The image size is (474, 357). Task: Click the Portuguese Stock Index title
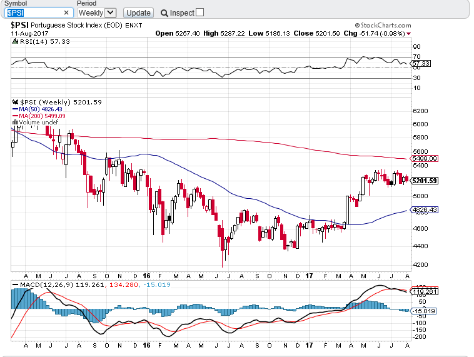coord(76,26)
